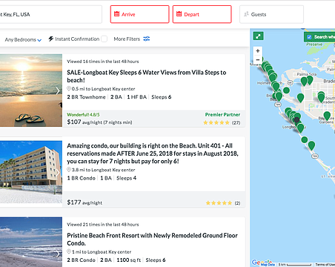Click the location search input field
The height and width of the screenshot is (267, 335).
tap(50, 14)
